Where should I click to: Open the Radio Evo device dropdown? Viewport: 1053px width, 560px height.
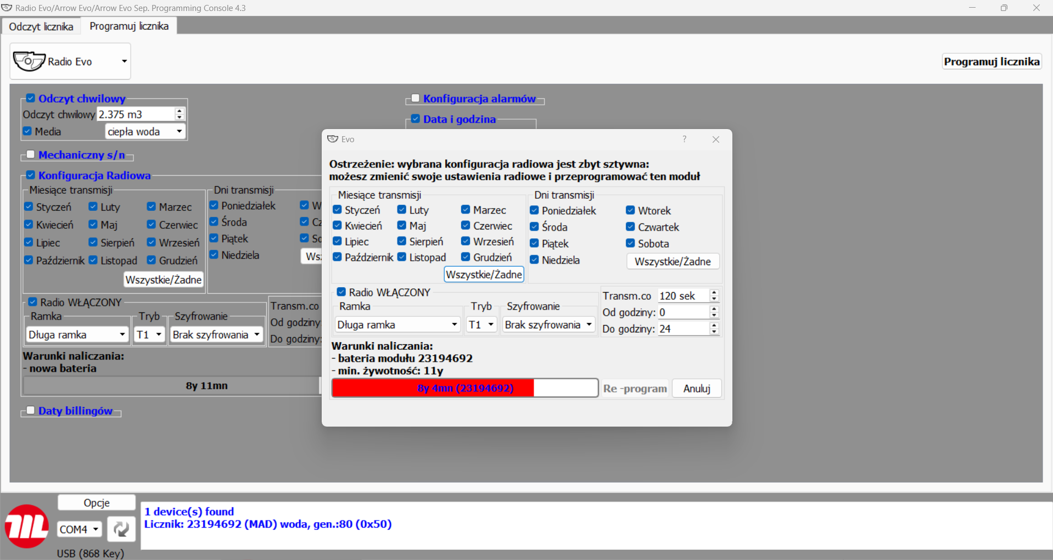pos(70,61)
